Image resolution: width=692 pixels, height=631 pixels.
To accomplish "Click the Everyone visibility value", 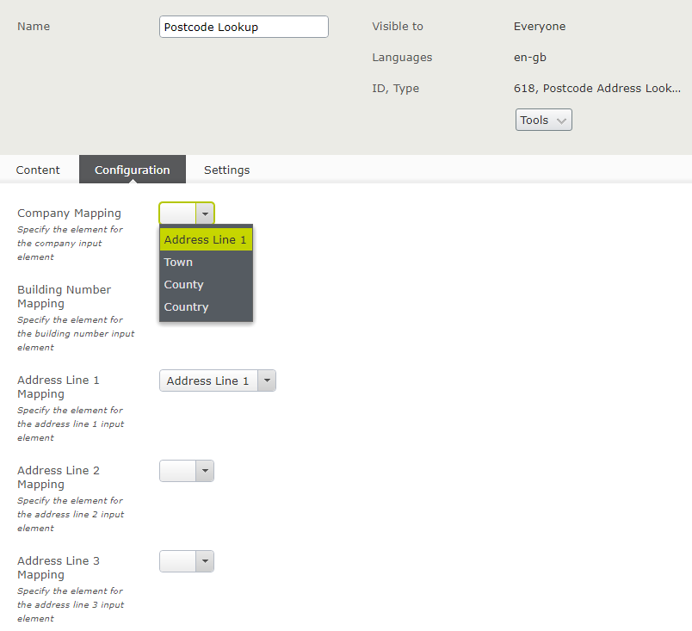I will [540, 27].
